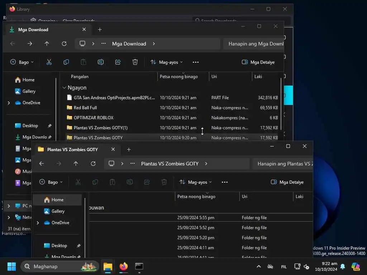Open Bago dropdown in Plantas VS Zombies window
The width and height of the screenshot is (367, 275).
pos(51,182)
